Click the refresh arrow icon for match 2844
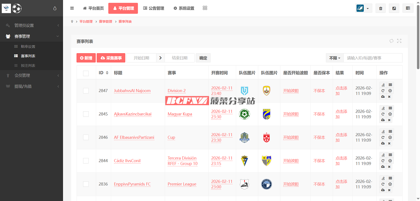Viewport: 420px width, 201px height. click(x=383, y=161)
